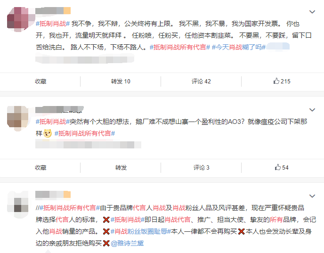Screen dimensions: 324x253
Task: Click 收藏 on the second post
Action: click(x=40, y=167)
